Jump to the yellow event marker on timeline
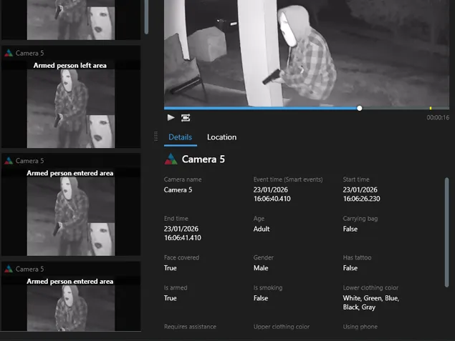455x341 pixels. [431, 108]
